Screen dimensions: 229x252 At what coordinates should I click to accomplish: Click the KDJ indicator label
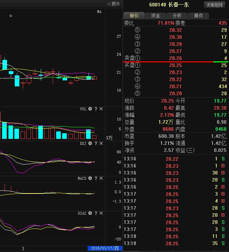pyautogui.click(x=83, y=143)
